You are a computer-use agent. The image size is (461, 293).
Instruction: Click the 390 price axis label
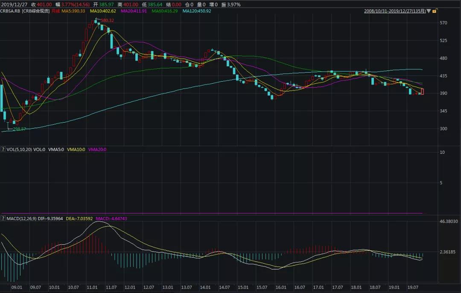point(443,93)
